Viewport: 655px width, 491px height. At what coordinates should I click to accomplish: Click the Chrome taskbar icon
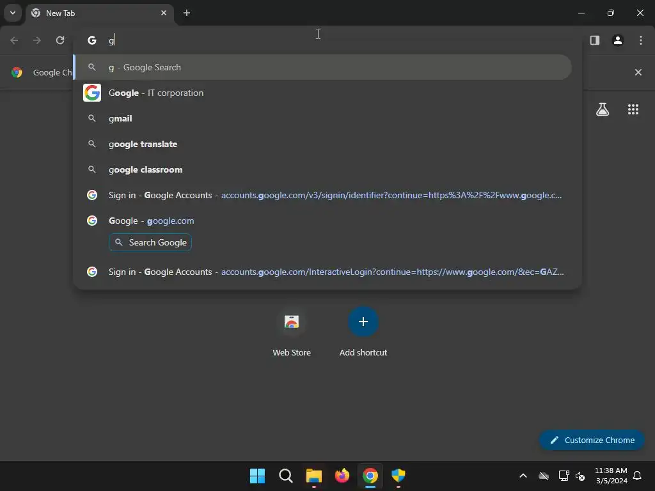[370, 476]
